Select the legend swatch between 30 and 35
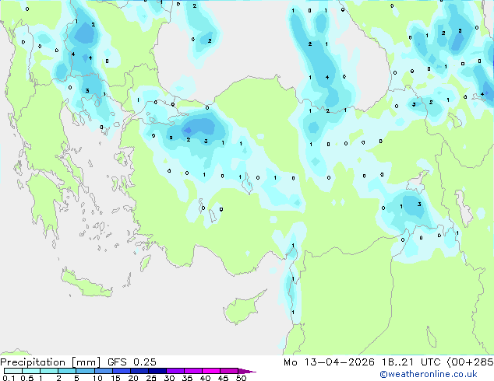The height and width of the screenshot is (381, 494). click(175, 371)
